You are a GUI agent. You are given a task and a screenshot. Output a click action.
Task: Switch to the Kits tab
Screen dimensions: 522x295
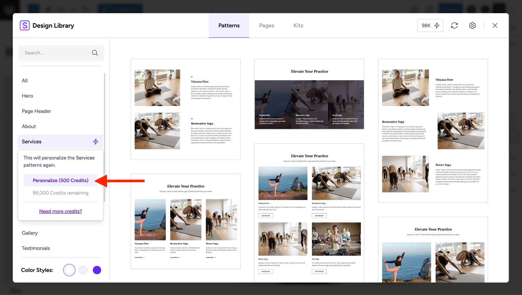pyautogui.click(x=298, y=25)
